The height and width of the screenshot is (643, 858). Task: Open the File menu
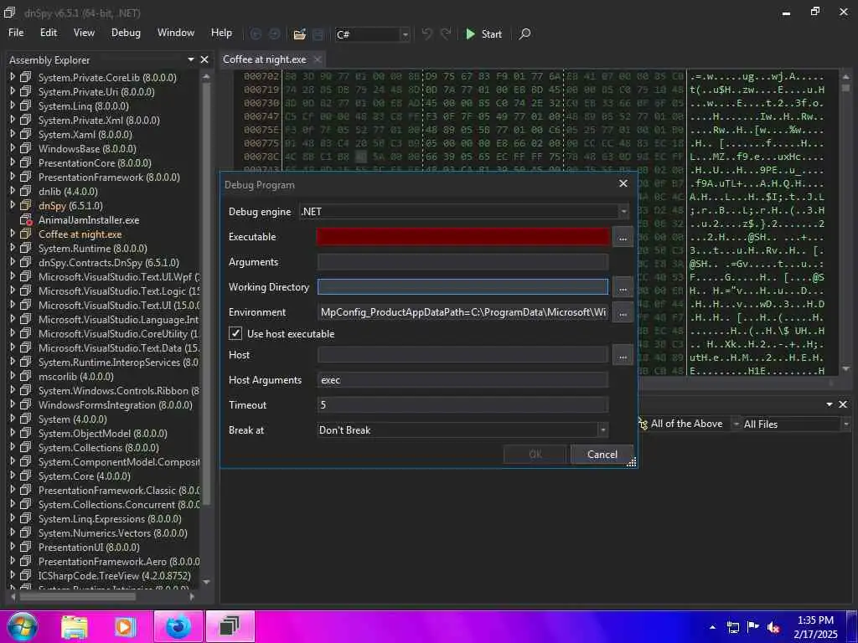click(x=16, y=33)
